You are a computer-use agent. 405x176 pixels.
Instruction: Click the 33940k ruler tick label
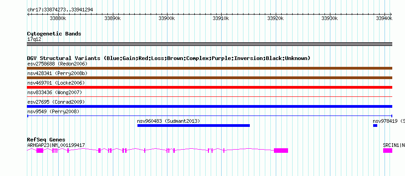click(384, 18)
